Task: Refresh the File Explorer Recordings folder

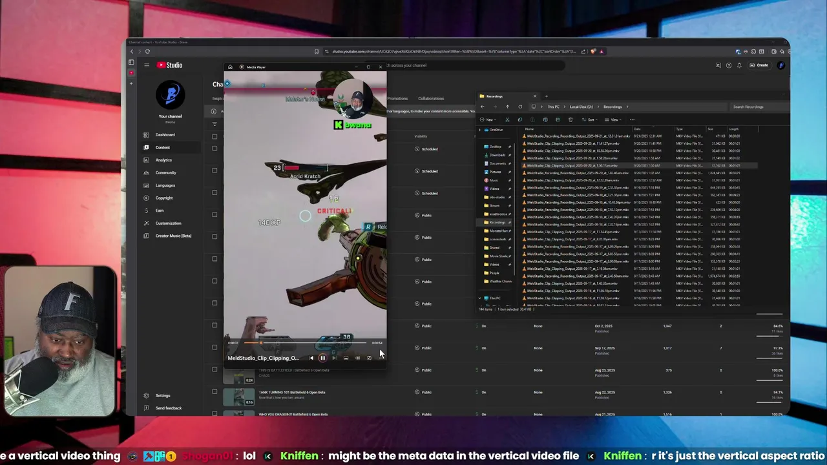Action: 520,107
